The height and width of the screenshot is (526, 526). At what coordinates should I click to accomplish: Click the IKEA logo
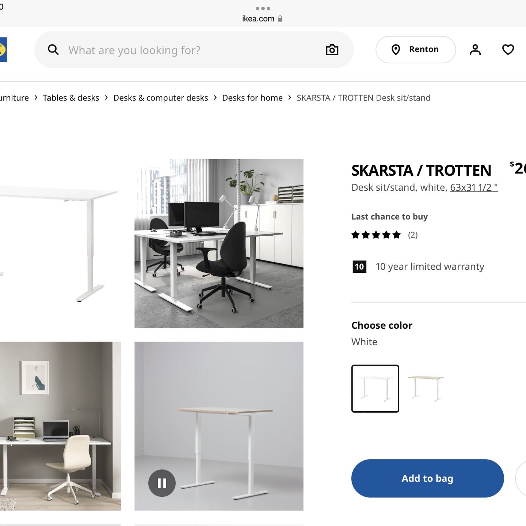[3, 50]
